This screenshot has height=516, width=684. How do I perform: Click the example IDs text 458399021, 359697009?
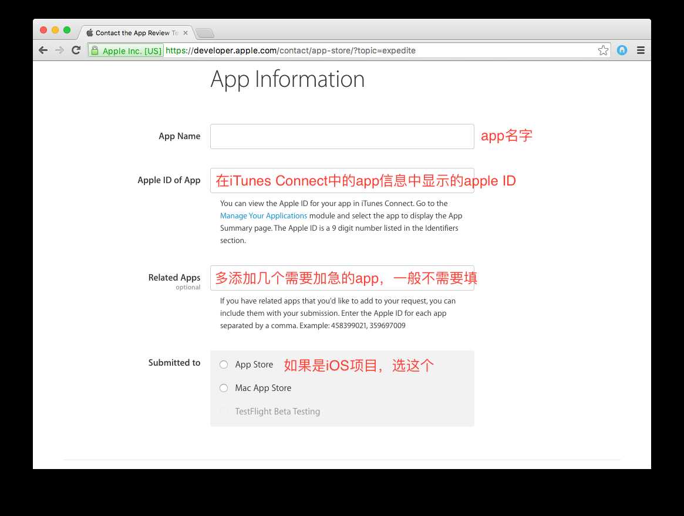tap(368, 326)
